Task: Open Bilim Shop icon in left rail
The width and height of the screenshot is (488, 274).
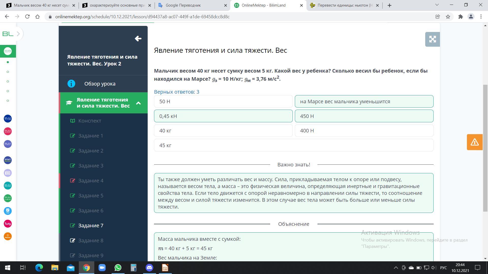Action: [x=8, y=131]
